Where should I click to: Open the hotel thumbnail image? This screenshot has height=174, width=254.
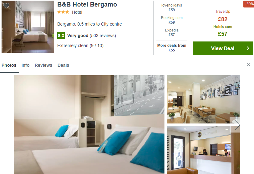point(28,27)
